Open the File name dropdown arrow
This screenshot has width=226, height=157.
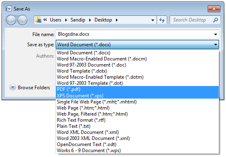tap(215, 34)
